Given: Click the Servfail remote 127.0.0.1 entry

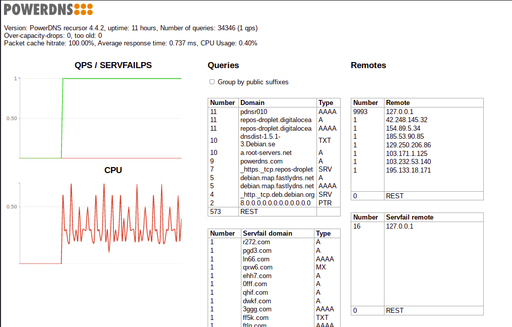Looking at the screenshot, I should tap(400, 226).
